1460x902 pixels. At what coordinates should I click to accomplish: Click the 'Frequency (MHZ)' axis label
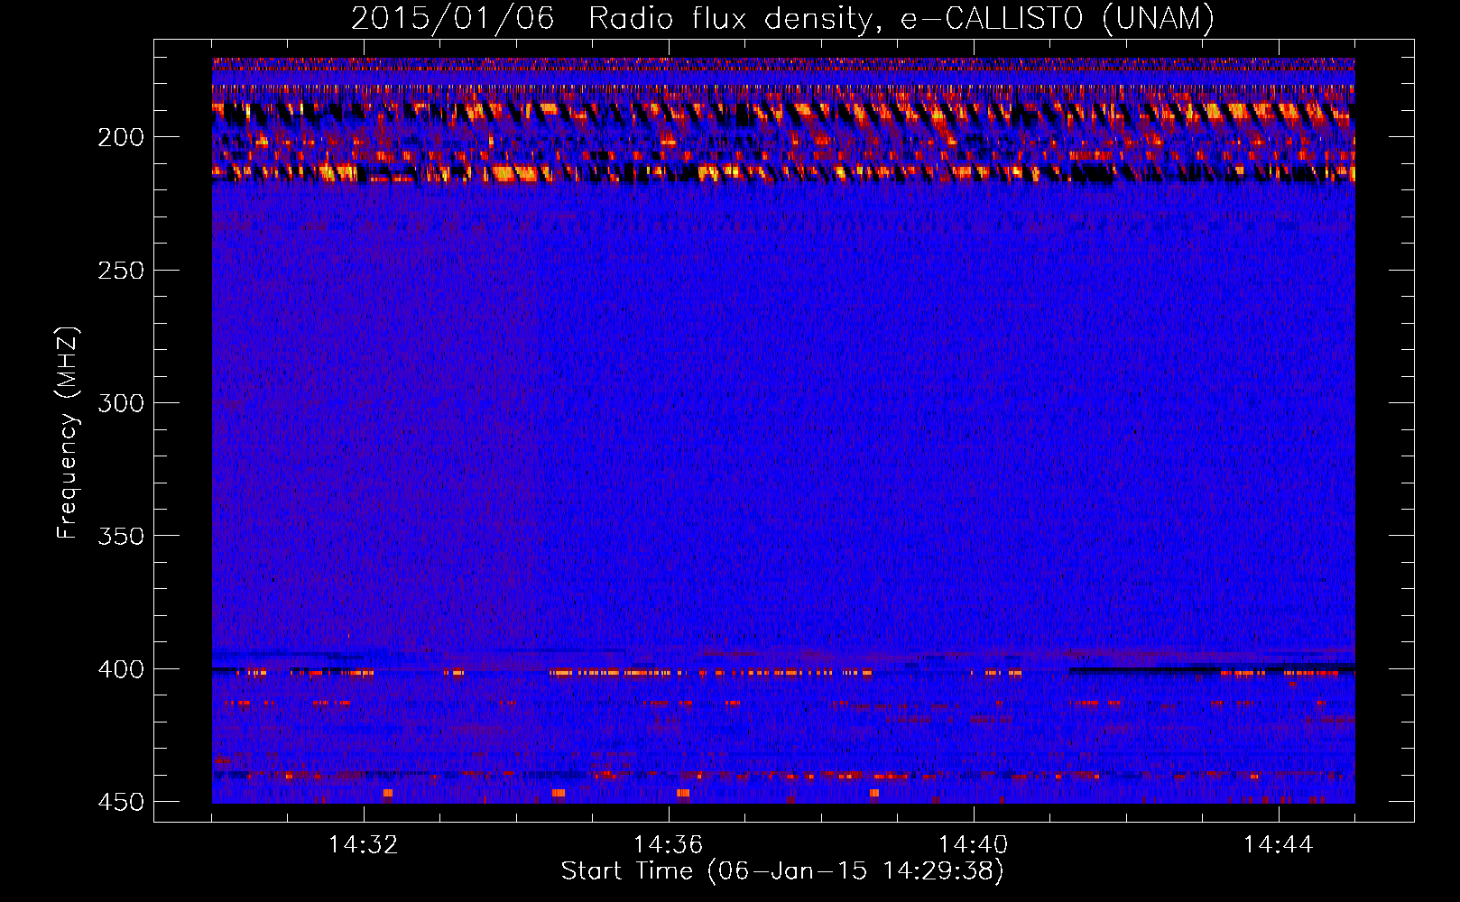tap(68, 432)
